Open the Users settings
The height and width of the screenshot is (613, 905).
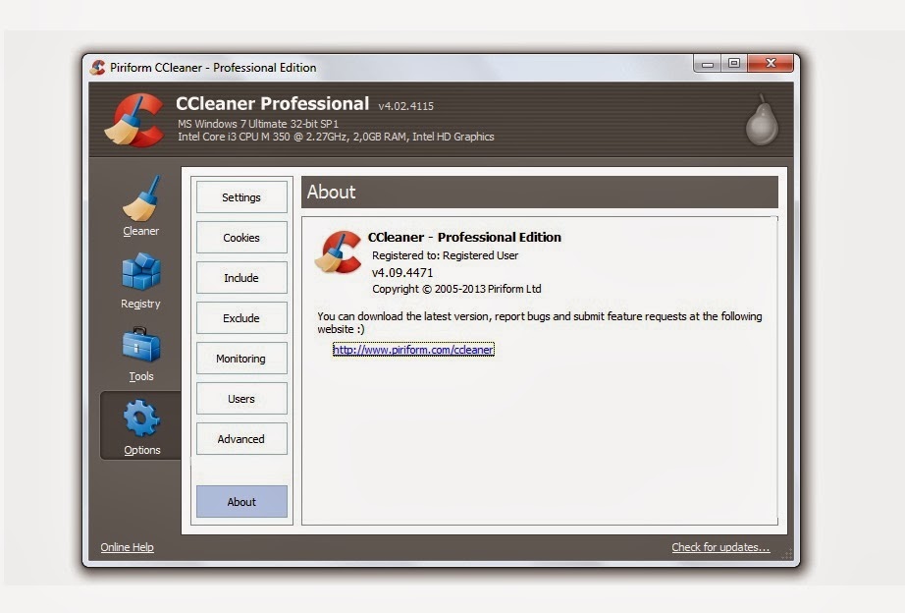click(241, 398)
